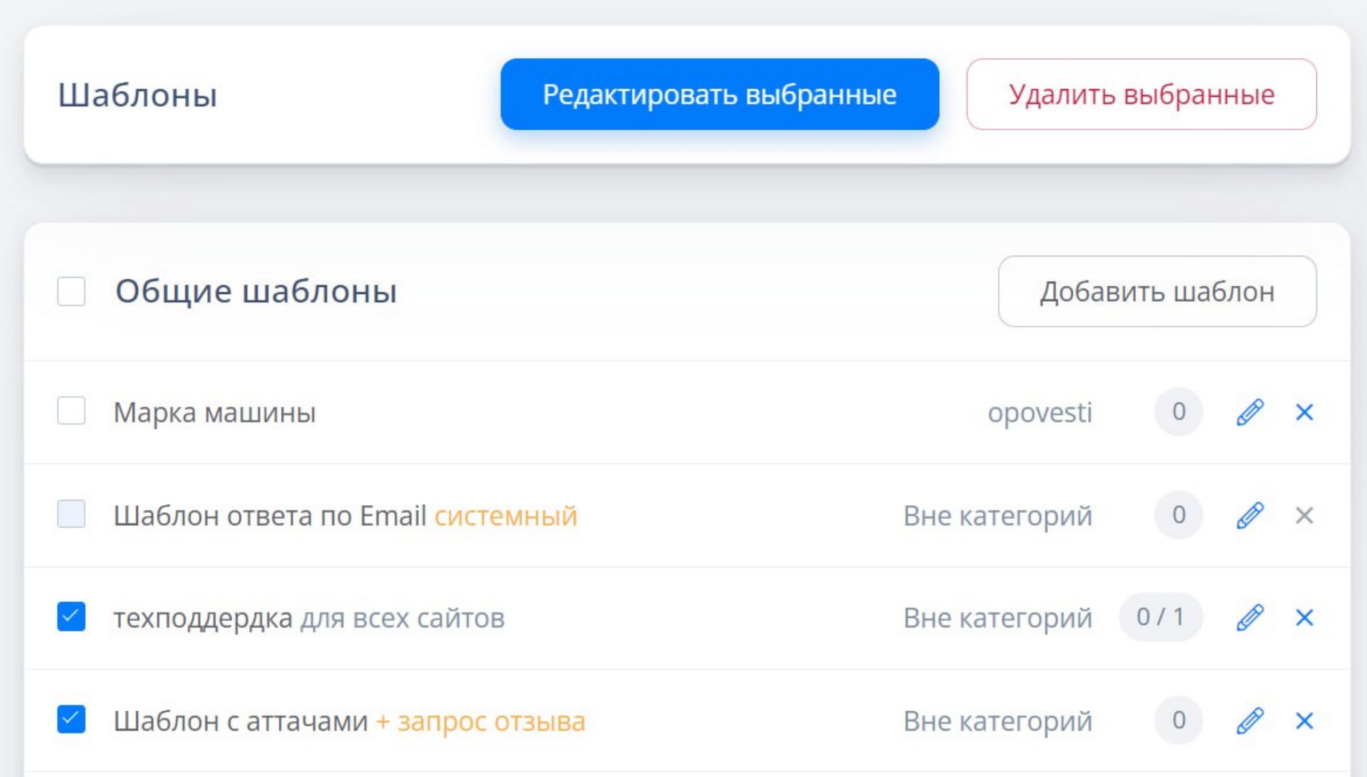Uncheck the Шаблон с аттачами checkbox
1367x777 pixels.
71,720
